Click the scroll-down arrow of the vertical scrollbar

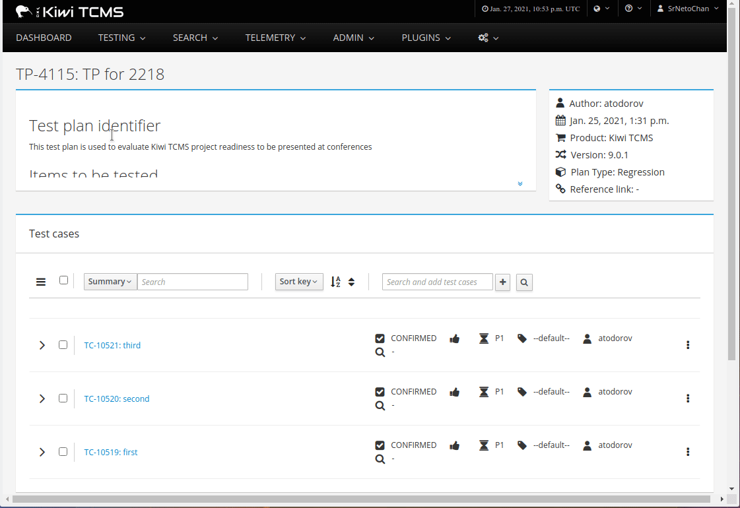pyautogui.click(x=732, y=489)
